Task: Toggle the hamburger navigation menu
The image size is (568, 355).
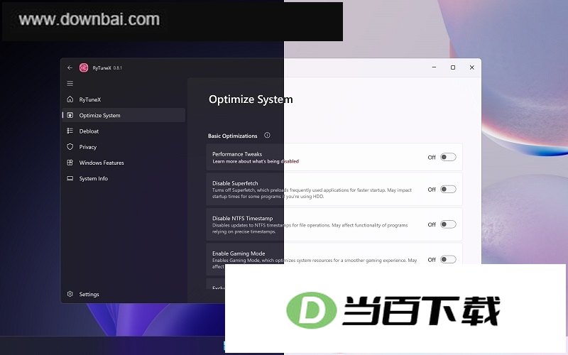Action: tap(70, 84)
